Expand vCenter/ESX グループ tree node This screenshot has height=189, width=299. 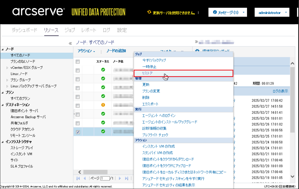(x=7, y=68)
